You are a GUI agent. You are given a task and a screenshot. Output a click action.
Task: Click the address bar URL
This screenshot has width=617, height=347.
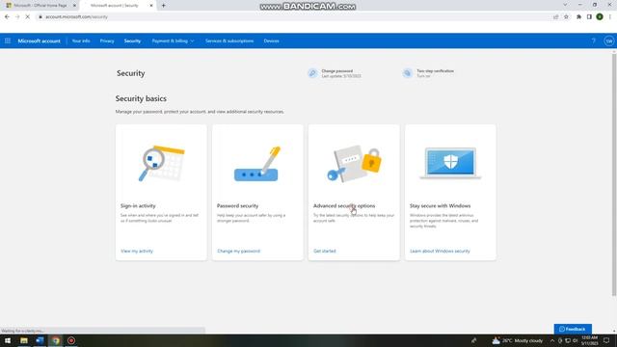[76, 17]
